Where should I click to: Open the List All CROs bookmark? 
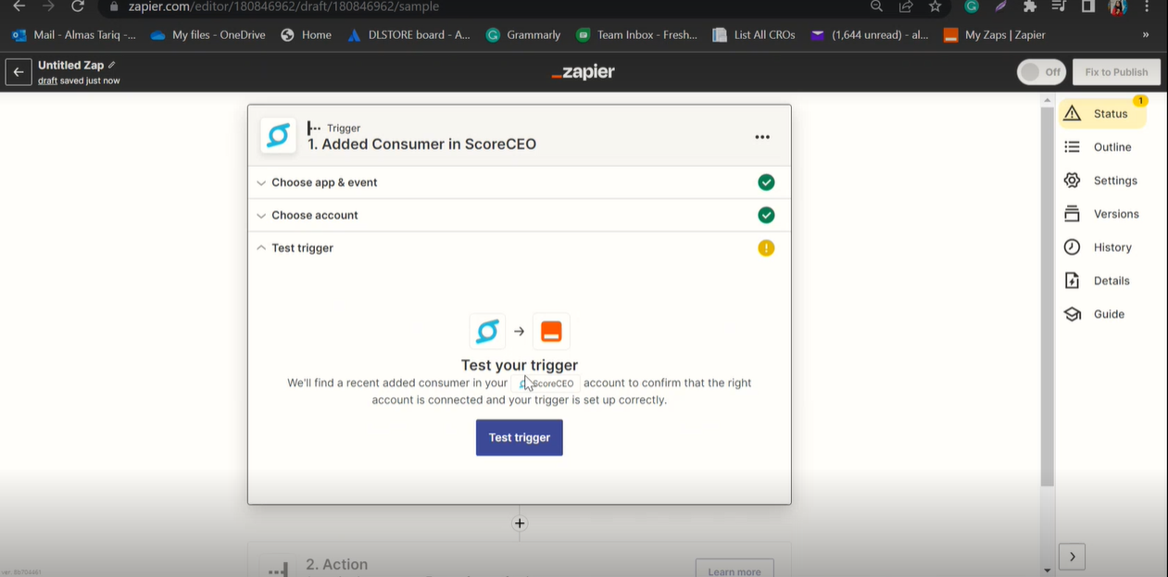pos(754,34)
